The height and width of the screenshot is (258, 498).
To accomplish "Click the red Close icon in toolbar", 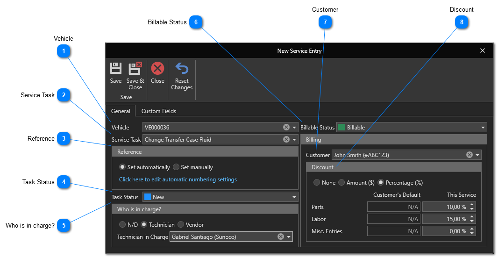I will (x=157, y=69).
